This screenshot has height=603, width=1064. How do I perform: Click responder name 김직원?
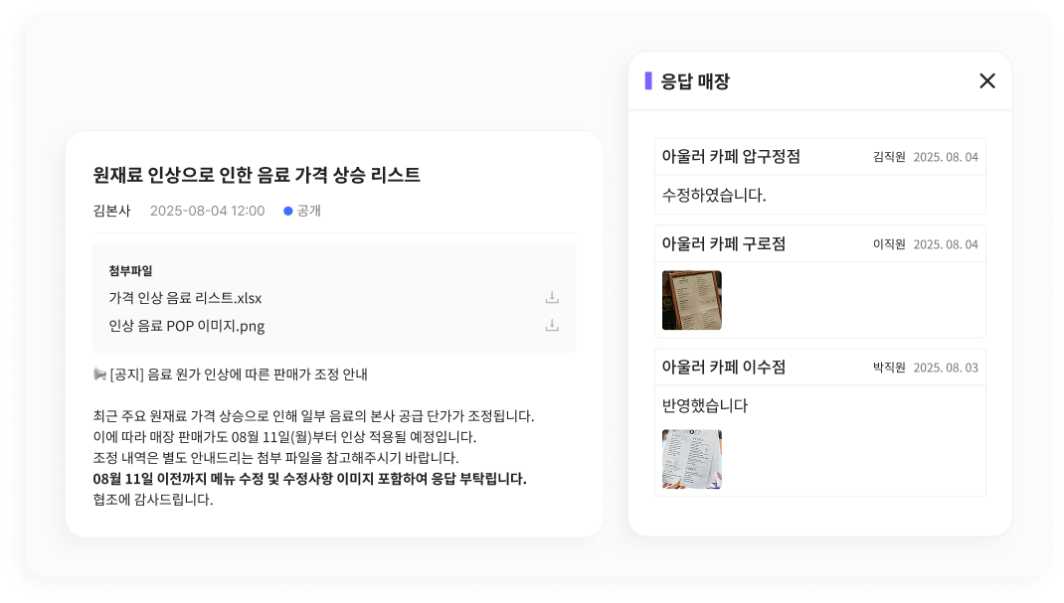(x=889, y=157)
